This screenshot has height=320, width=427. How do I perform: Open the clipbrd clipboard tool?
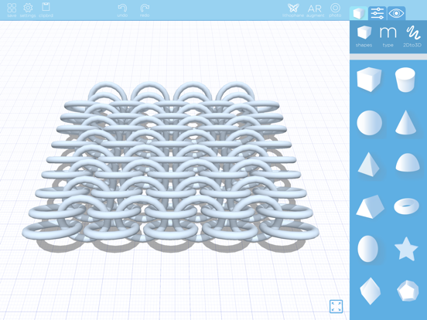[x=46, y=10]
